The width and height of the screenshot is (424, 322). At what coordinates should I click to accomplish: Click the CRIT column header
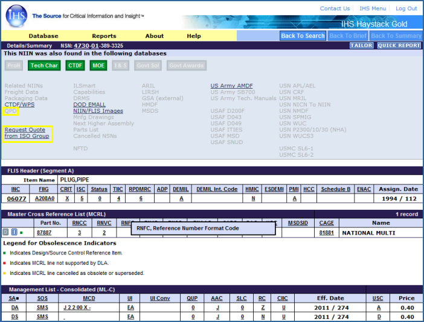[x=66, y=189]
